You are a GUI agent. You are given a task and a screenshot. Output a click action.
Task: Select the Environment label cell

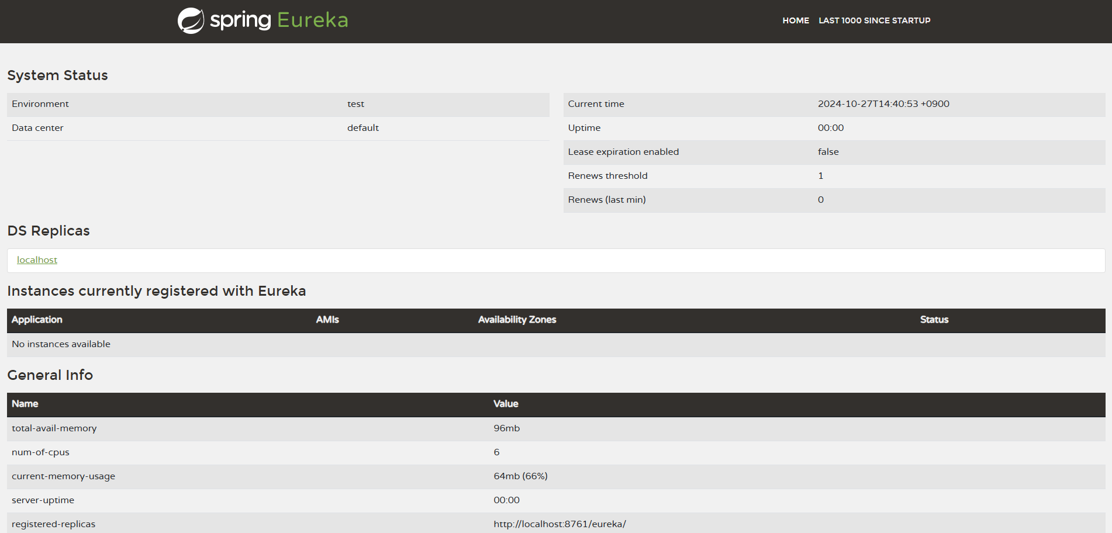pos(40,104)
